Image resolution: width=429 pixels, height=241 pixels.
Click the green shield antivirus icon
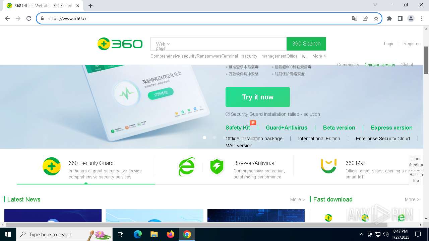(x=217, y=166)
